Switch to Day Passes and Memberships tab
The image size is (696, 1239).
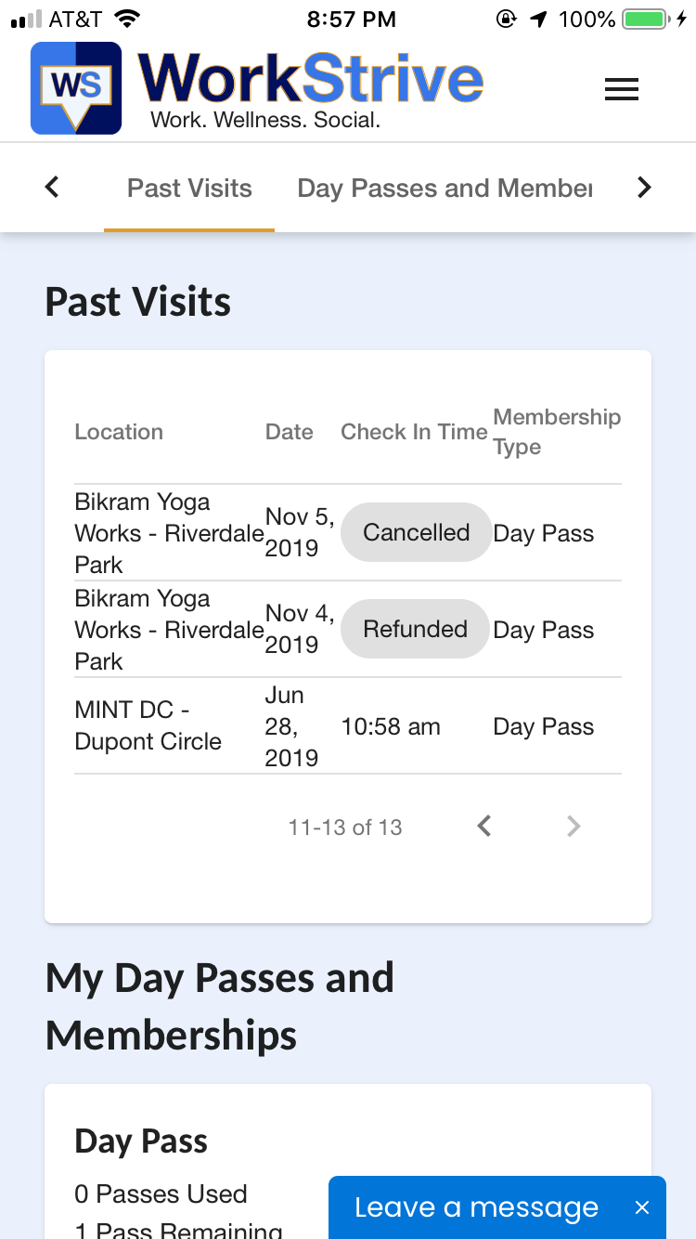pos(445,189)
